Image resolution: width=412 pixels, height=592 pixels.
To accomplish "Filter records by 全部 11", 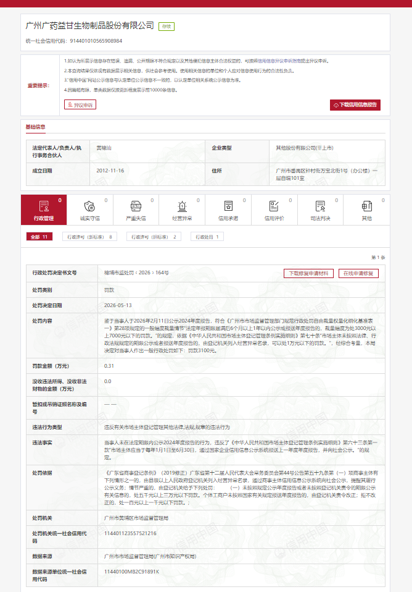I will 39,237.
